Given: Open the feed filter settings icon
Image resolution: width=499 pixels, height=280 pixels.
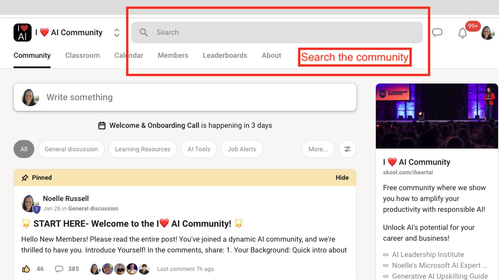Looking at the screenshot, I should tap(347, 149).
